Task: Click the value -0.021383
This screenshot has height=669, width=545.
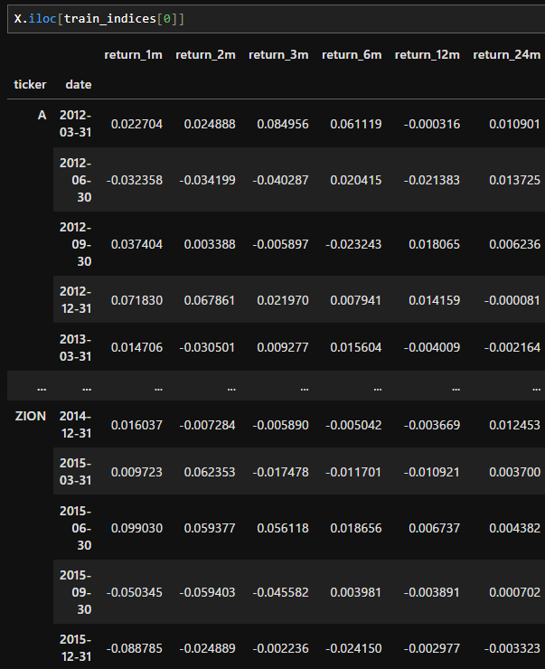Action: pos(432,180)
